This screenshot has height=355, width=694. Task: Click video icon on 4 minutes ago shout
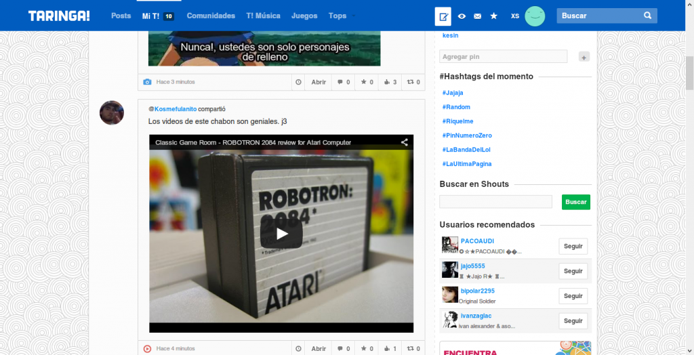pos(147,349)
